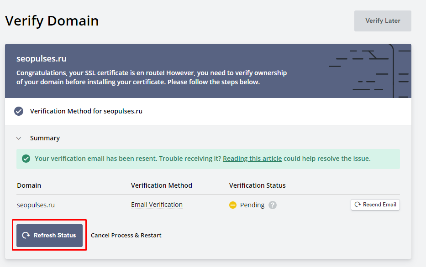Click the gray question mark help icon
Viewport: 426px width, 267px height.
click(x=273, y=205)
